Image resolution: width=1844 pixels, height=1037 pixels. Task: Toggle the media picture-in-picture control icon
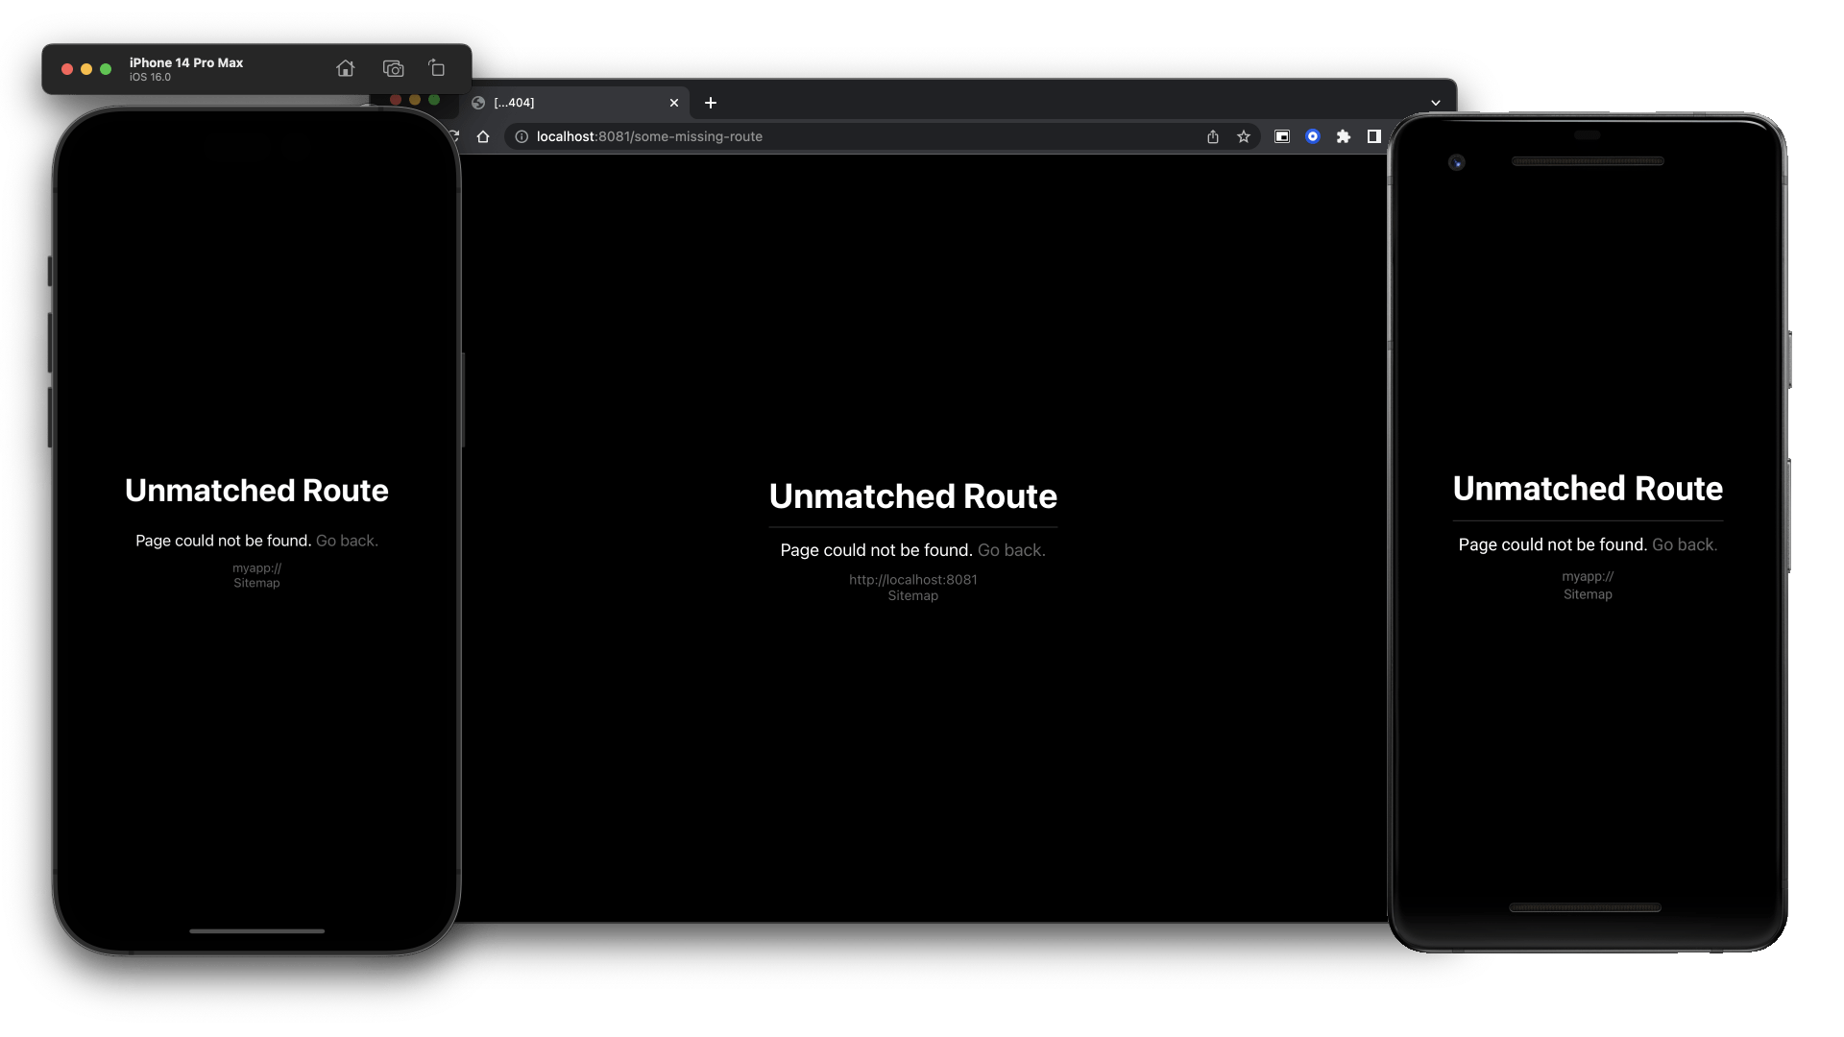click(1282, 136)
